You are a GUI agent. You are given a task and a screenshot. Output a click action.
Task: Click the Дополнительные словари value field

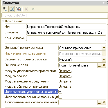point(78,102)
